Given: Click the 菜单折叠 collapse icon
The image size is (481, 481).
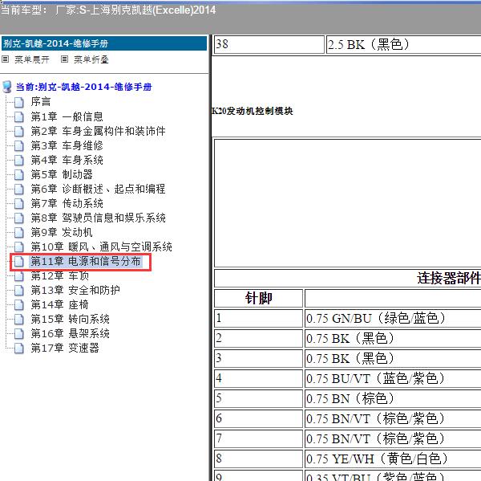Looking at the screenshot, I should pos(64,59).
